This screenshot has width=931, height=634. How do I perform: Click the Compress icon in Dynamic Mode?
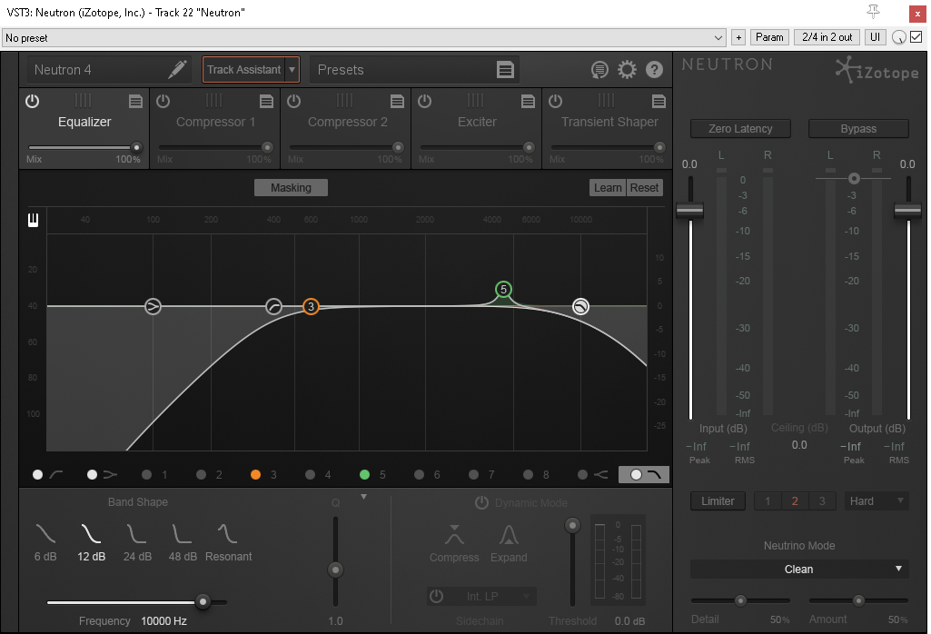pyautogui.click(x=454, y=536)
